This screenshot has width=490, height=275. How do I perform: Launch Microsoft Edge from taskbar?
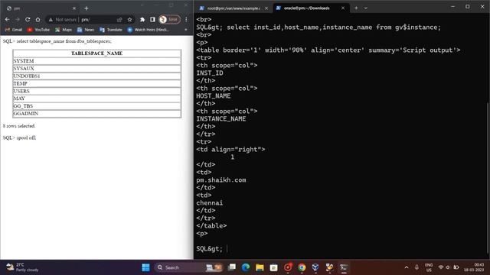[246, 267]
